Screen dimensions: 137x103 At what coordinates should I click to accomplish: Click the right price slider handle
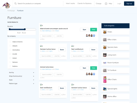pos(25,29)
